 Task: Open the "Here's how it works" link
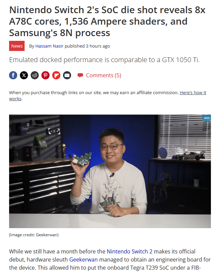(107, 96)
